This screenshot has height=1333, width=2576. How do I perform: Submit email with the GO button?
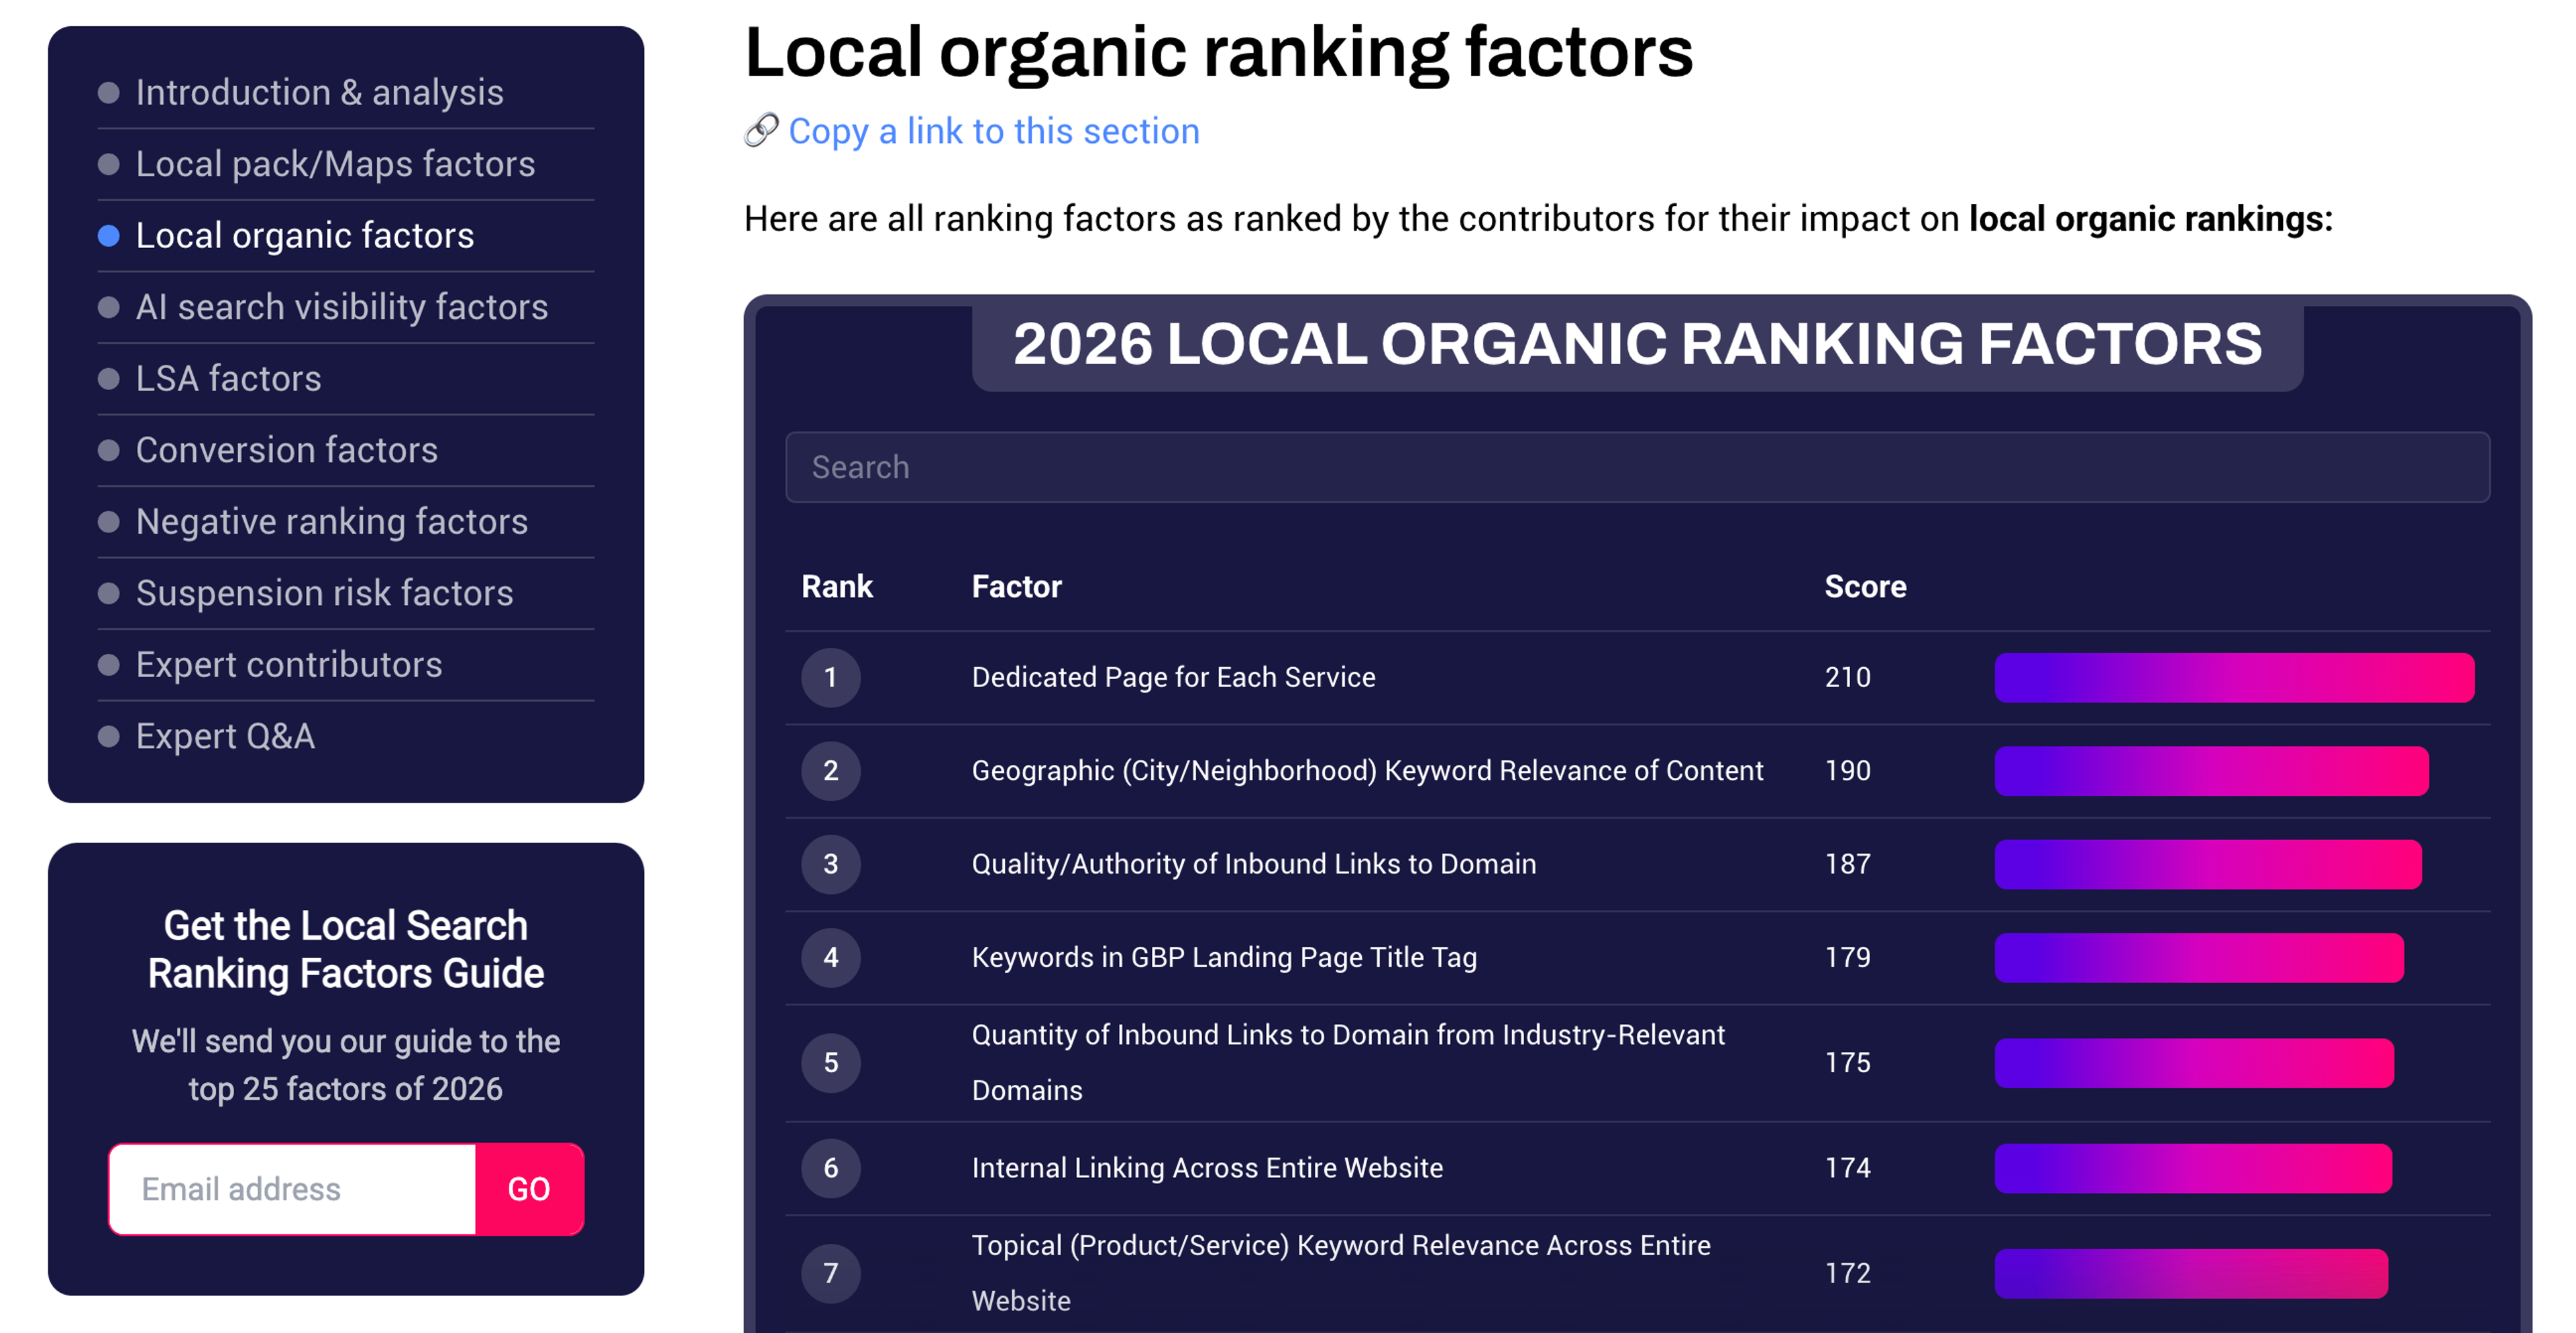(x=529, y=1189)
